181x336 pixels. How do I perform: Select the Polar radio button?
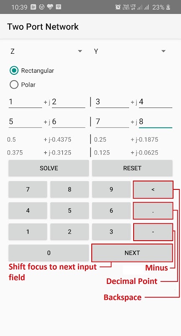14,85
